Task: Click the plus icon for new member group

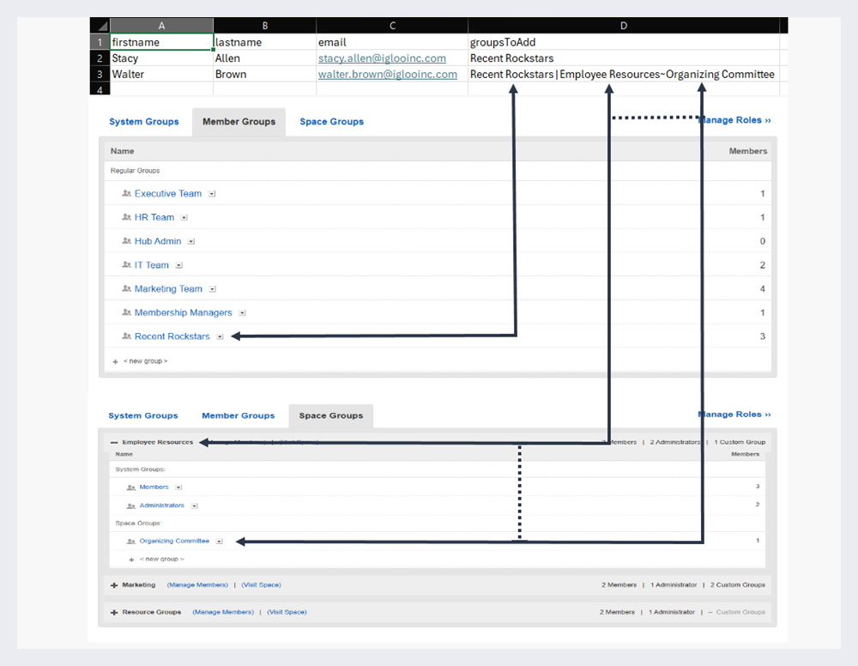Action: coord(115,361)
